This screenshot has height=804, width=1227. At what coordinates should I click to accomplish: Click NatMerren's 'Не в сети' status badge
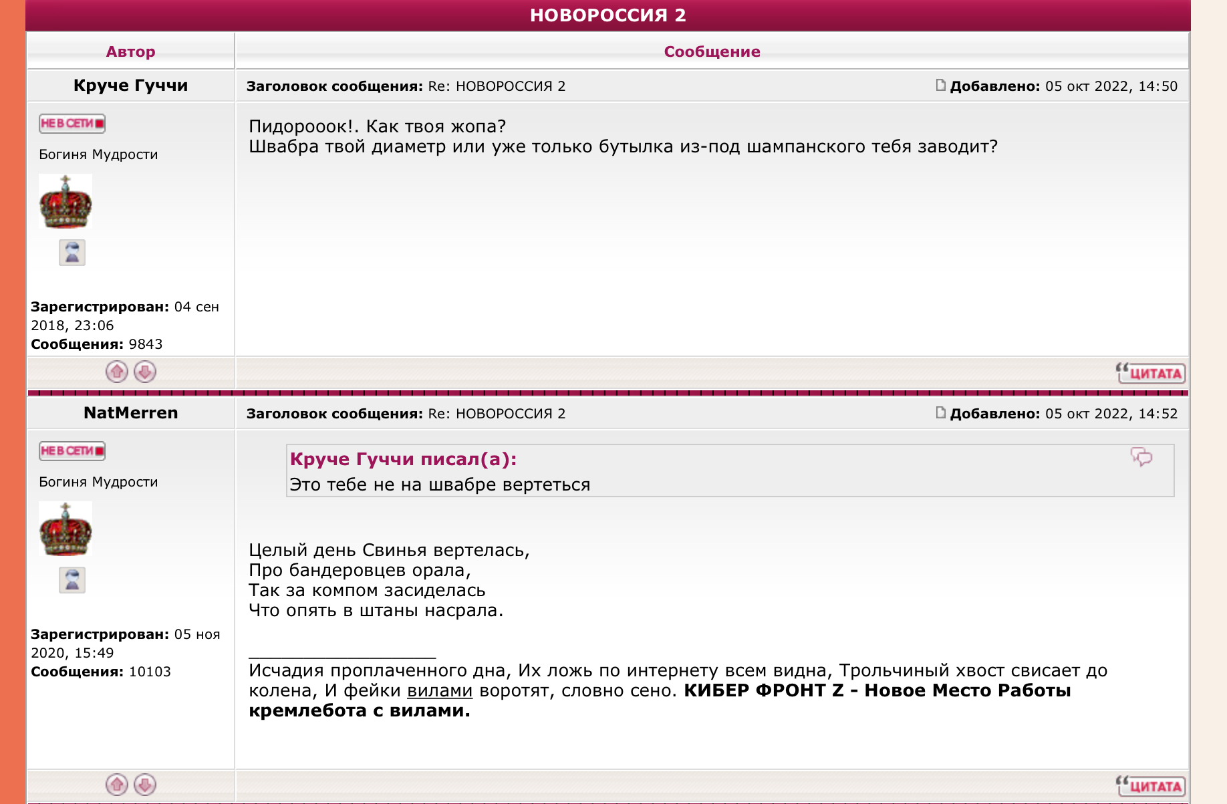pyautogui.click(x=72, y=451)
